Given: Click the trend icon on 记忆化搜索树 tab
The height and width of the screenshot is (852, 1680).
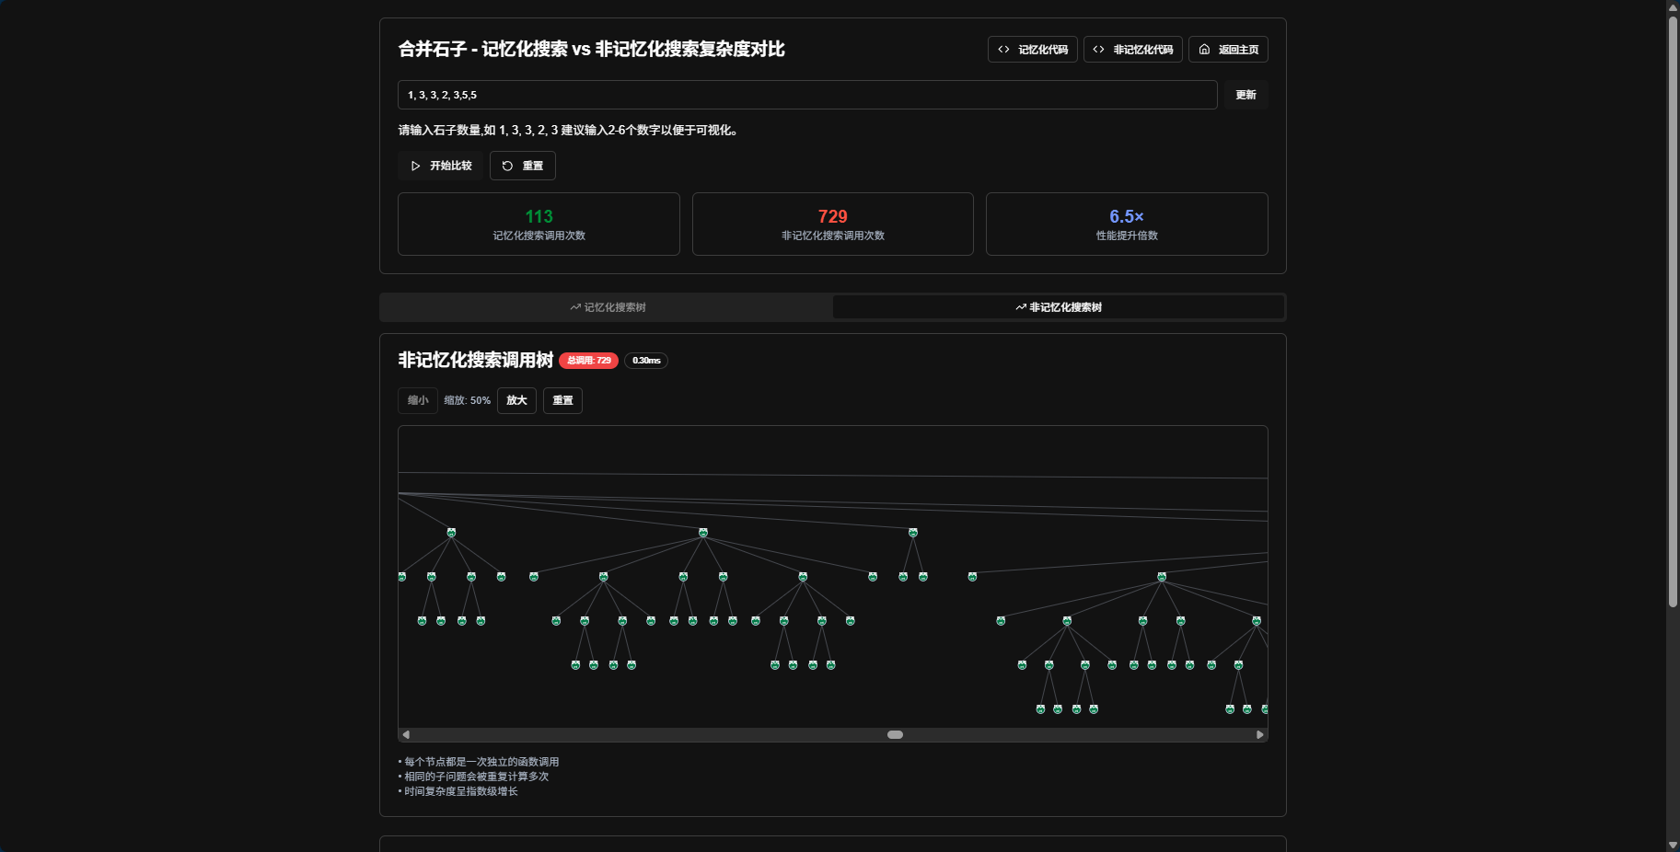Looking at the screenshot, I should pyautogui.click(x=575, y=307).
